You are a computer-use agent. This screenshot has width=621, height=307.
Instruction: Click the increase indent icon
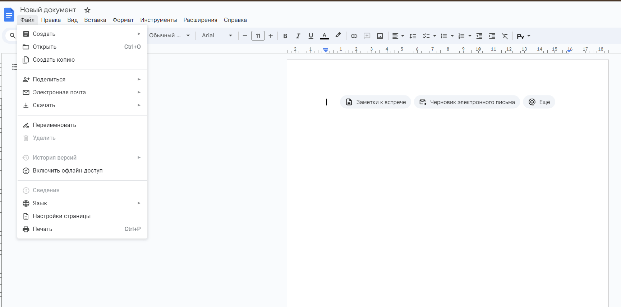492,36
